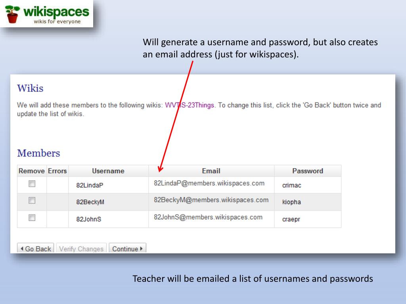Image resolution: width=406 pixels, height=304 pixels.
Task: Click the Continue button
Action: click(127, 249)
